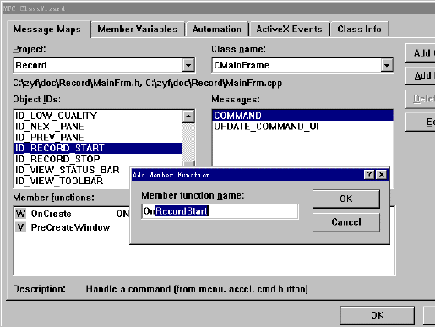Click the help question mark in Add Member Function dialog

[369, 175]
